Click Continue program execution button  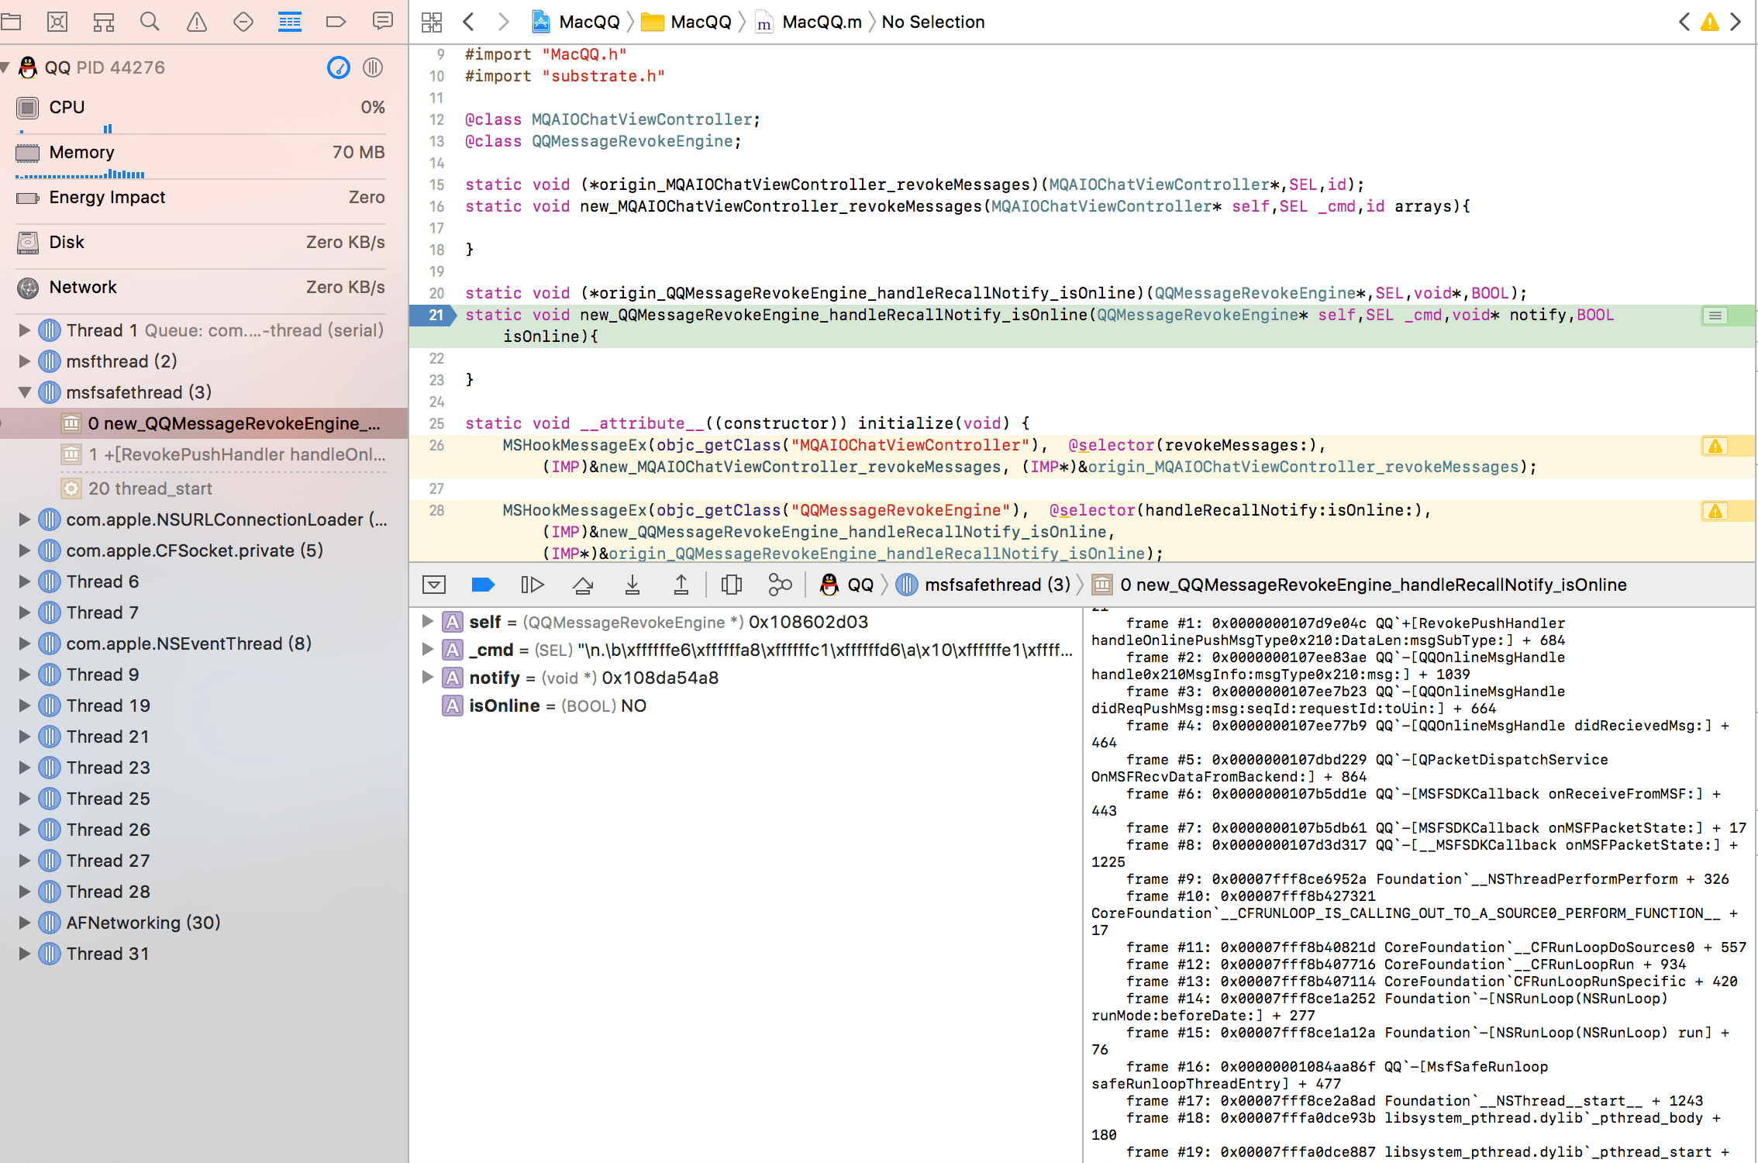[532, 585]
